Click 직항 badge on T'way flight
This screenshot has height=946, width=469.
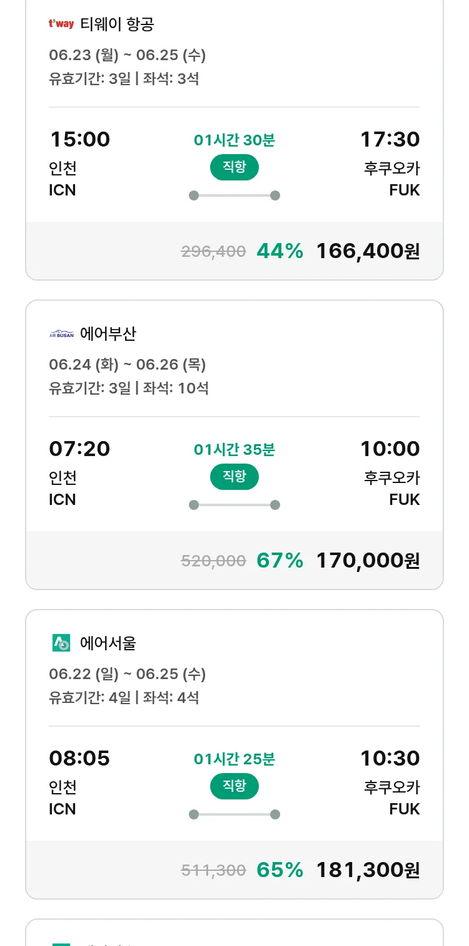[x=234, y=167]
